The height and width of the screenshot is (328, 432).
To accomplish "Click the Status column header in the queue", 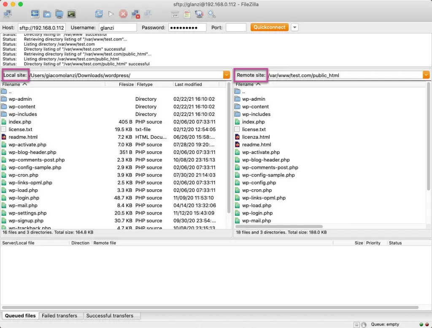I will [x=409, y=243].
